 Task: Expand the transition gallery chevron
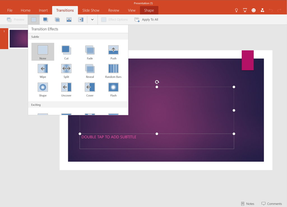[92, 20]
